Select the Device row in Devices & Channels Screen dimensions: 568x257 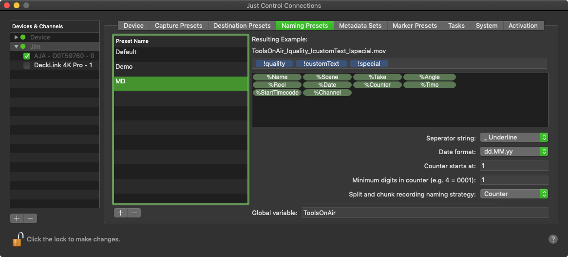[x=55, y=37]
